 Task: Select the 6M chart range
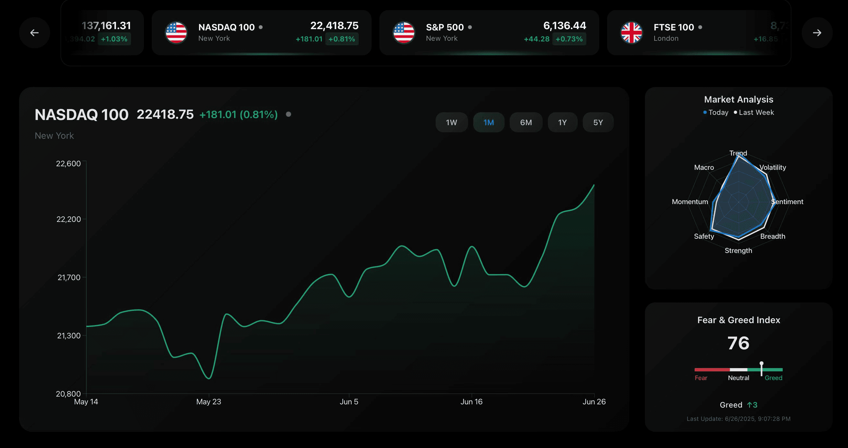(526, 123)
